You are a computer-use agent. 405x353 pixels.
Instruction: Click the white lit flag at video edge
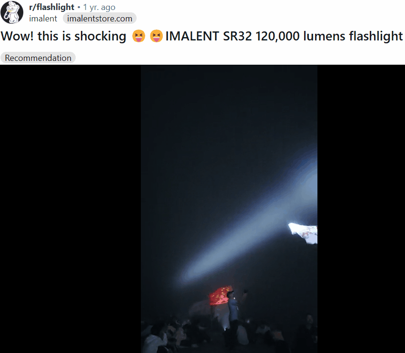point(304,233)
